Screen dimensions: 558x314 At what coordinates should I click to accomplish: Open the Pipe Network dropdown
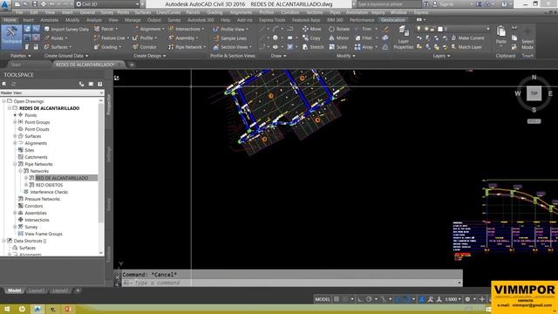[187, 47]
